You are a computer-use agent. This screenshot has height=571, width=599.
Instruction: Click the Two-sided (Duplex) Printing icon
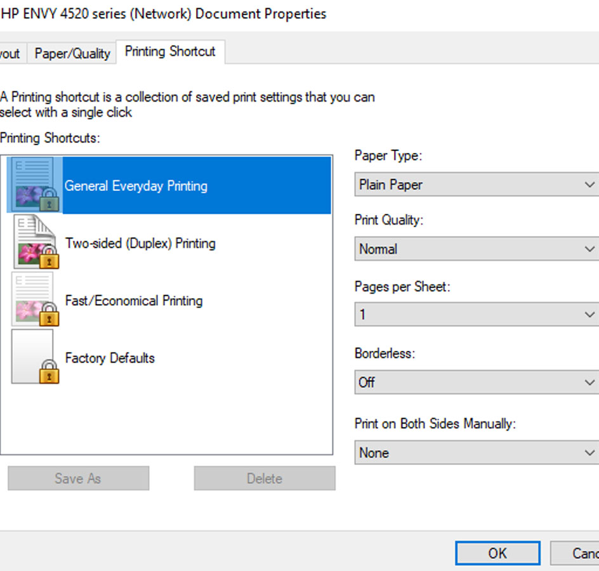pos(36,242)
